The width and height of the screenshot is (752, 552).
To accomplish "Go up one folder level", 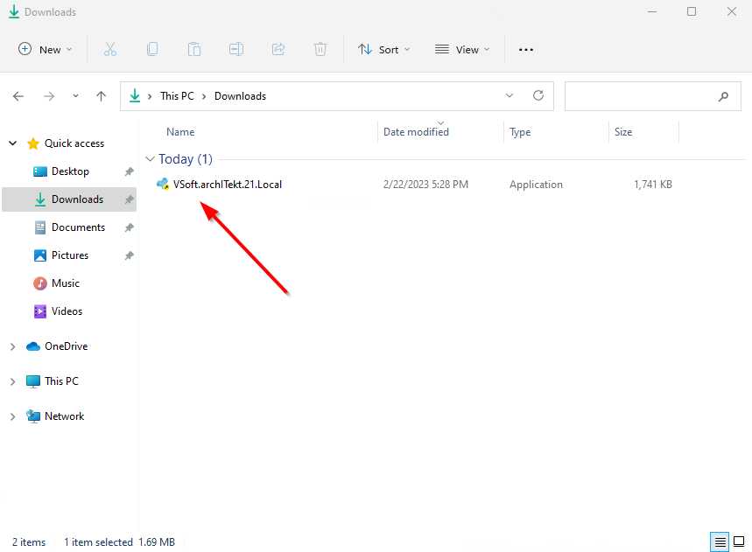I will 101,96.
